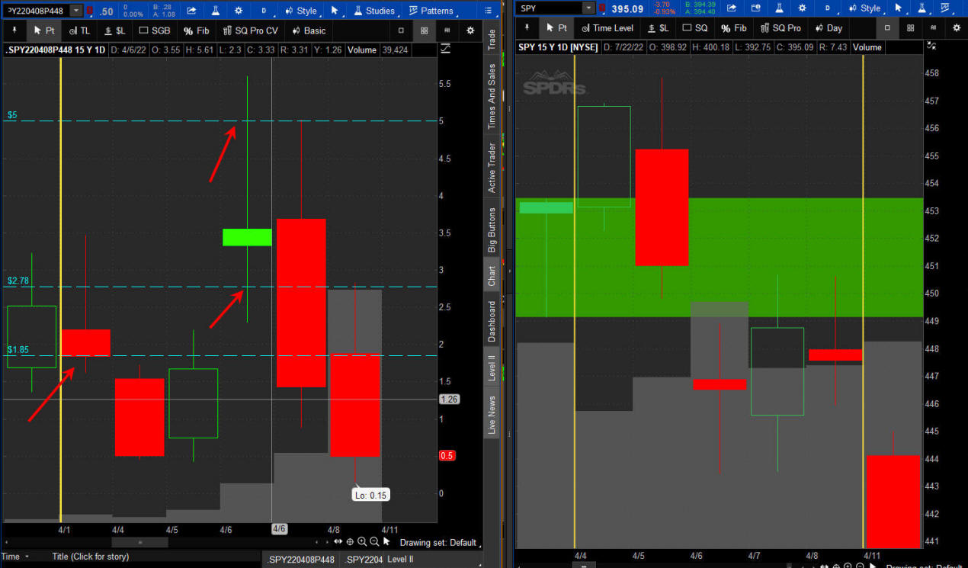Select the SQ rectangle tool on right chart
This screenshot has height=568, width=968.
coord(695,27)
